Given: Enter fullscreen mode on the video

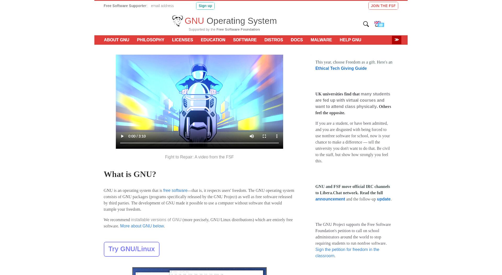Looking at the screenshot, I should coord(264,136).
